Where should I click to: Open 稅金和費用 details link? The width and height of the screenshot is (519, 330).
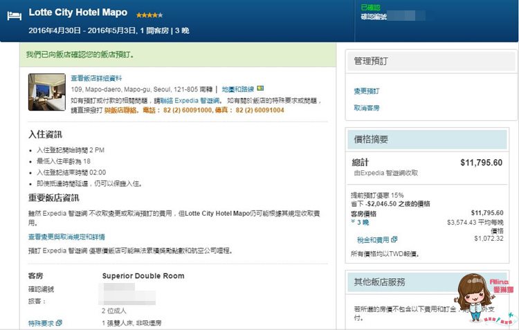(x=373, y=239)
